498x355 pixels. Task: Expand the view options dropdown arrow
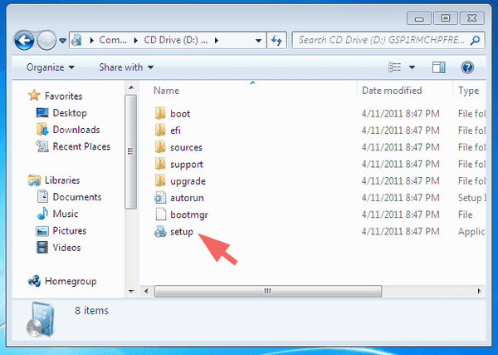pos(412,67)
